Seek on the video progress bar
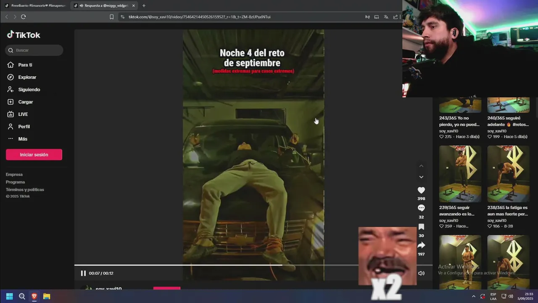This screenshot has height=303, width=538. (x=253, y=265)
